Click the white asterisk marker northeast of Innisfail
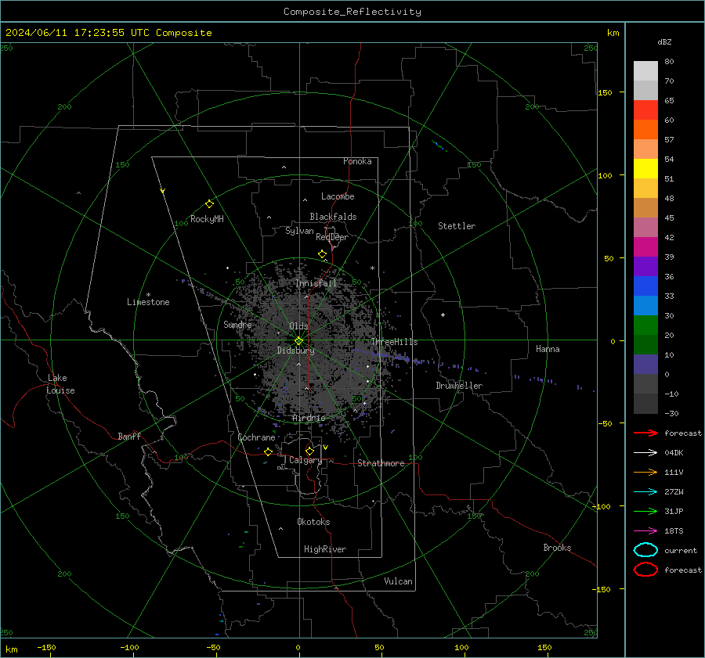Viewport: 705px width, 658px height. pos(372,268)
